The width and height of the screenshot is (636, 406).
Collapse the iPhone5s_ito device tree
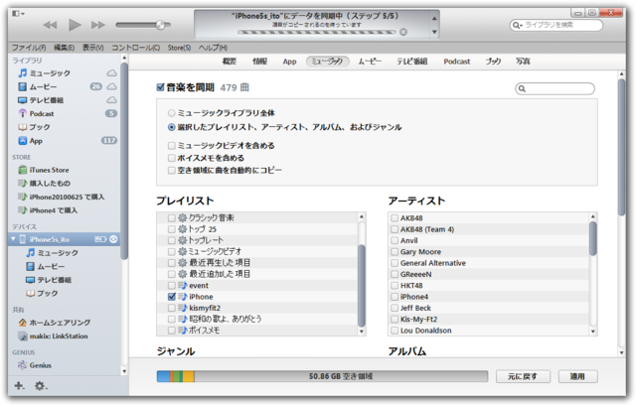(x=13, y=239)
